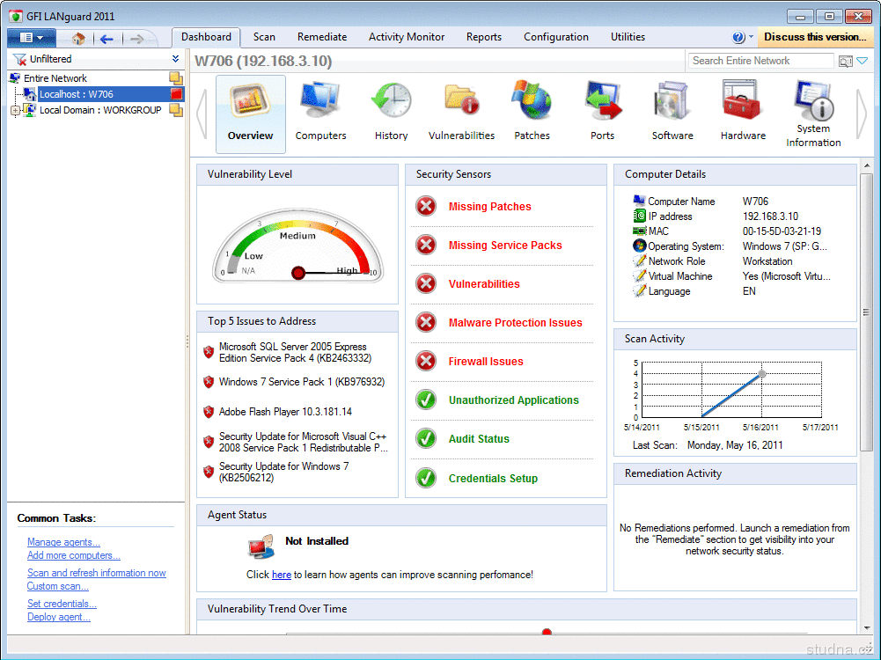
Task: Expand the Local Domain WORKGROUP tree node
Action: click(x=15, y=110)
